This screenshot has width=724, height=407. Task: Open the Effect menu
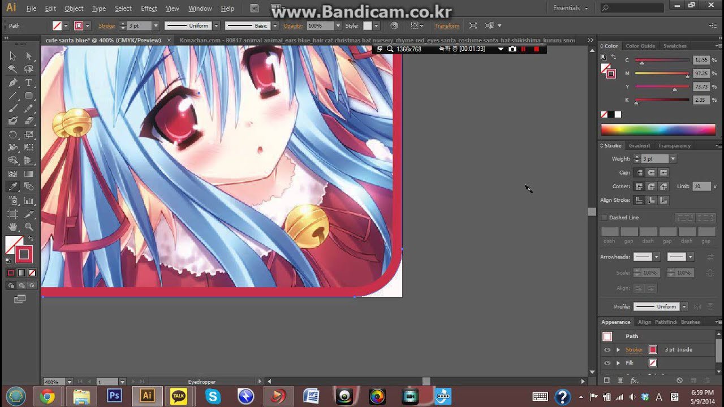[x=149, y=8]
